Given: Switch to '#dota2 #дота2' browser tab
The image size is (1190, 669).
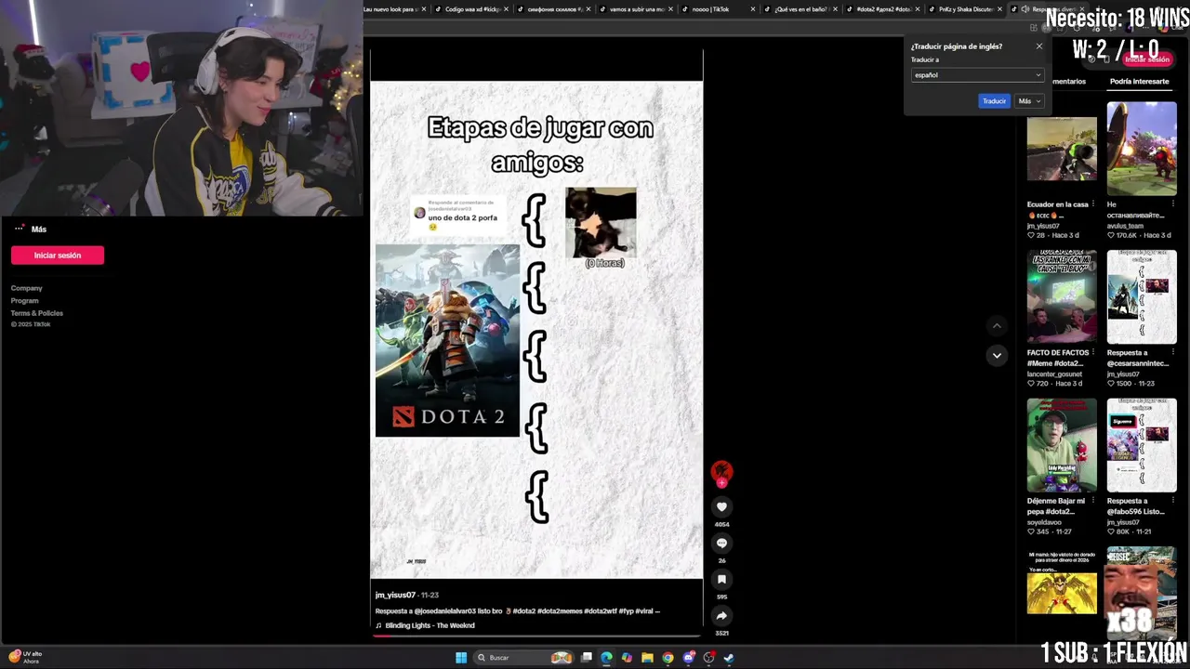Looking at the screenshot, I should tap(883, 9).
